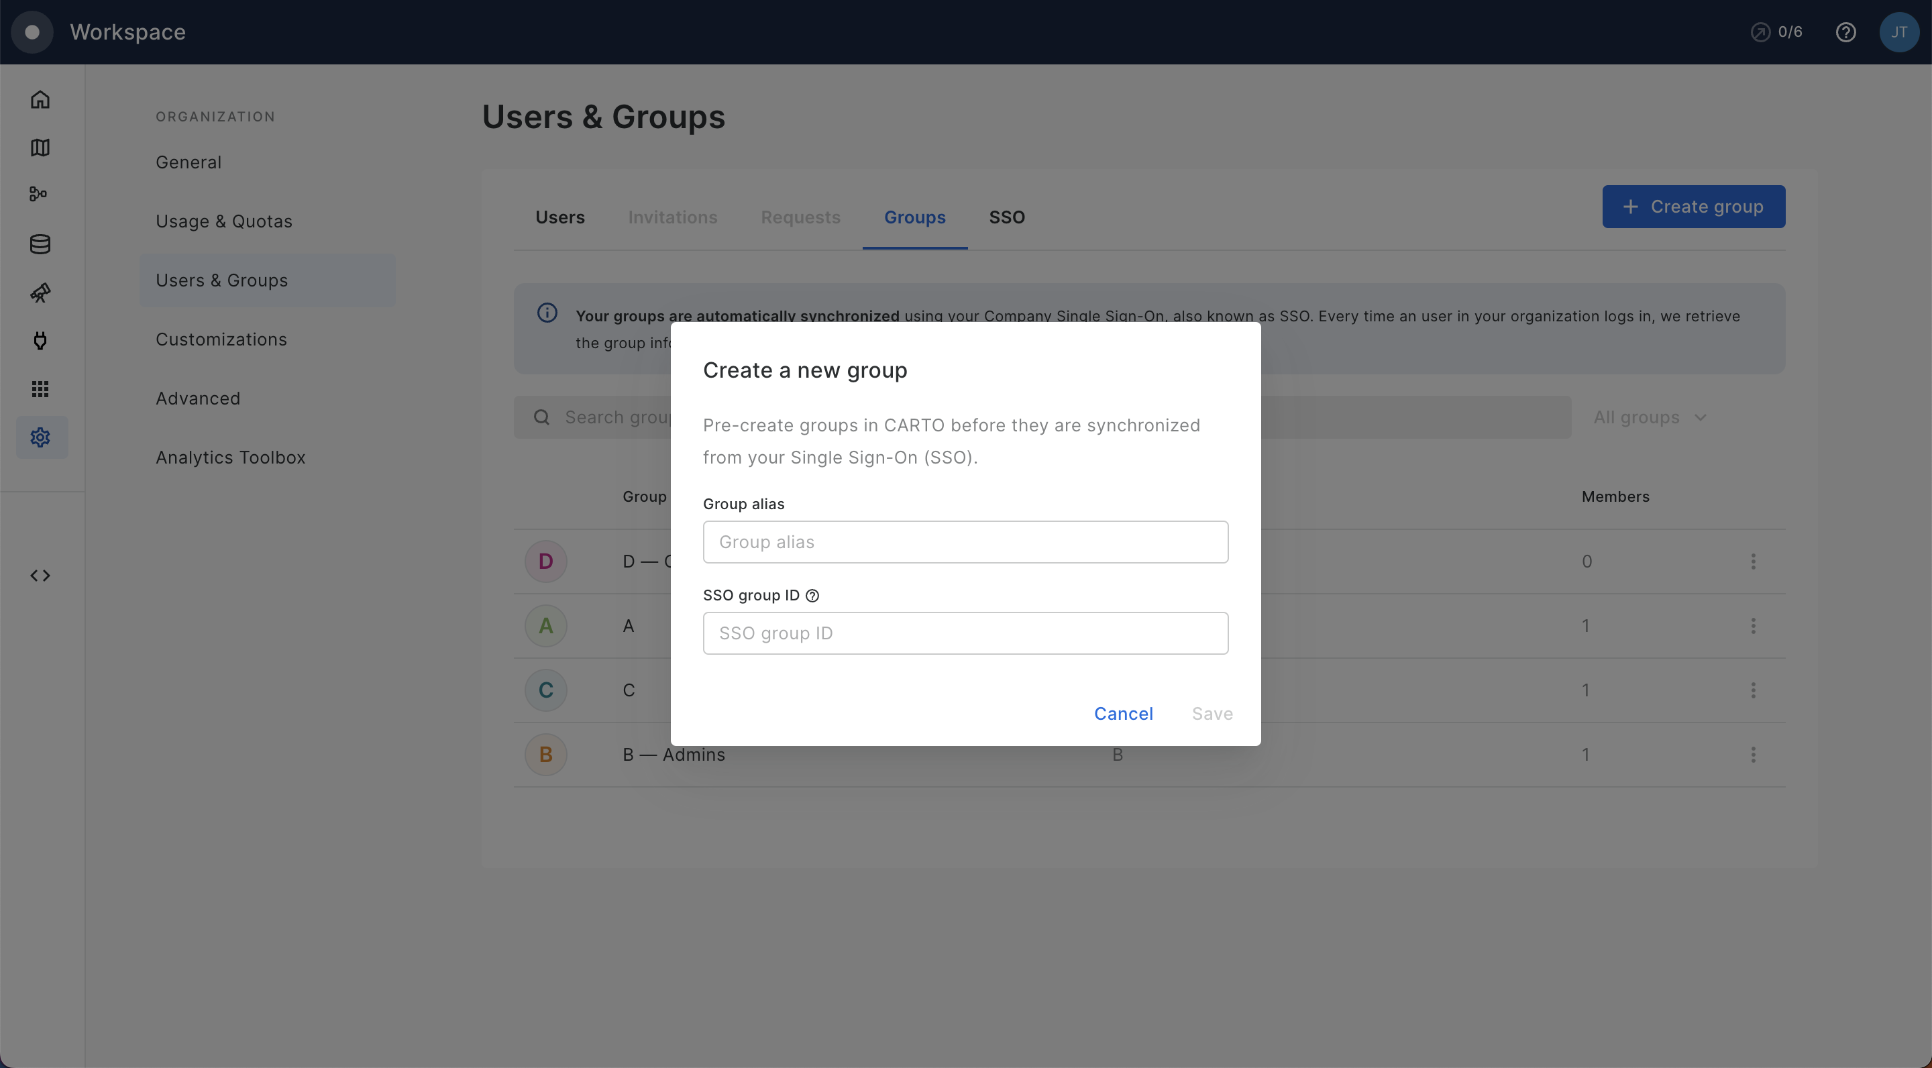Switch to the Users tab

(559, 217)
